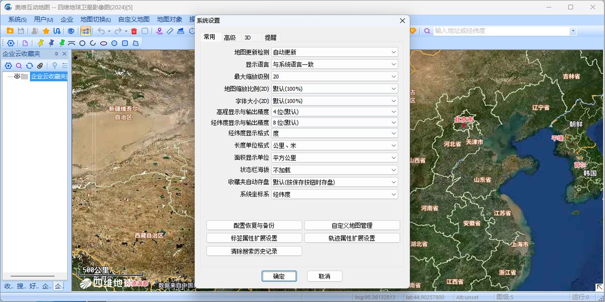Viewport: 605px width, 302px height.
Task: Expand the 显示语言 dropdown list
Action: [334, 64]
